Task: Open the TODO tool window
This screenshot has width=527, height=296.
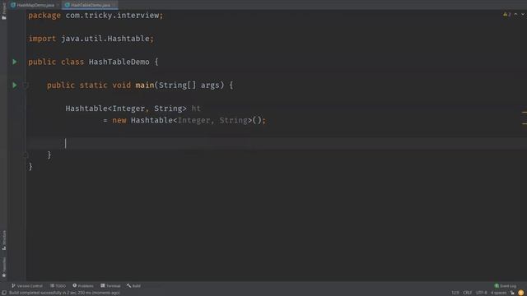Action: pyautogui.click(x=58, y=286)
